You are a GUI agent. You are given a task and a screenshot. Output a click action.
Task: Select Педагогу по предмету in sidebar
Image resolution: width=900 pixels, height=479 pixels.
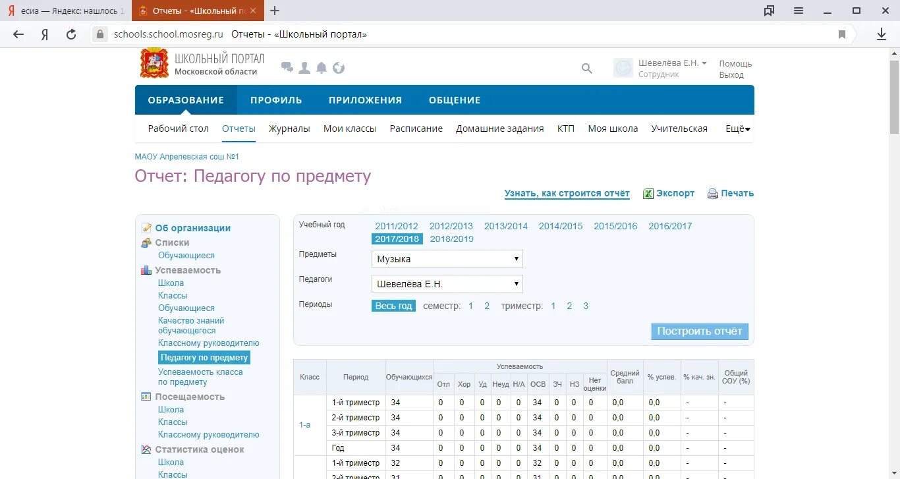click(204, 358)
